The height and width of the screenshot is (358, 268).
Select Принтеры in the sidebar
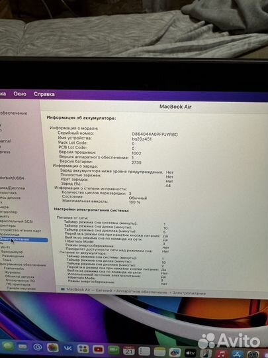pyautogui.click(x=8, y=225)
